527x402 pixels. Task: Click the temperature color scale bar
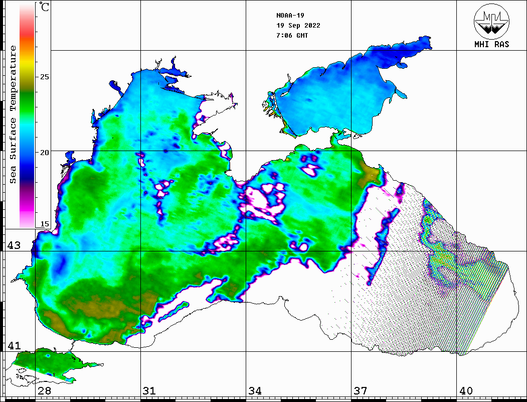(27, 115)
